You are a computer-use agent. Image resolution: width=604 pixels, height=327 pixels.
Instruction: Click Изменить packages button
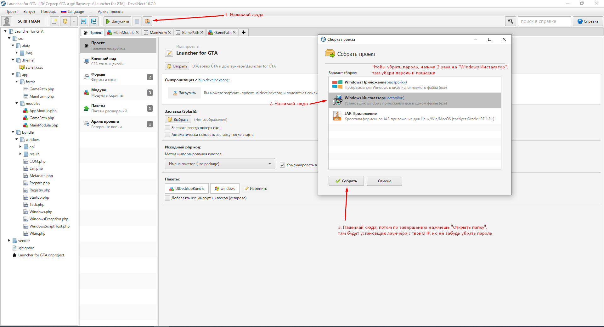(256, 189)
